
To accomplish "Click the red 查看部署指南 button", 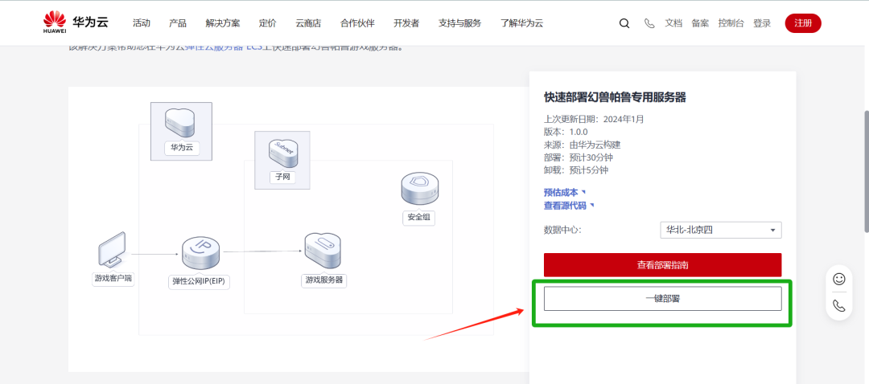I will 662,264.
